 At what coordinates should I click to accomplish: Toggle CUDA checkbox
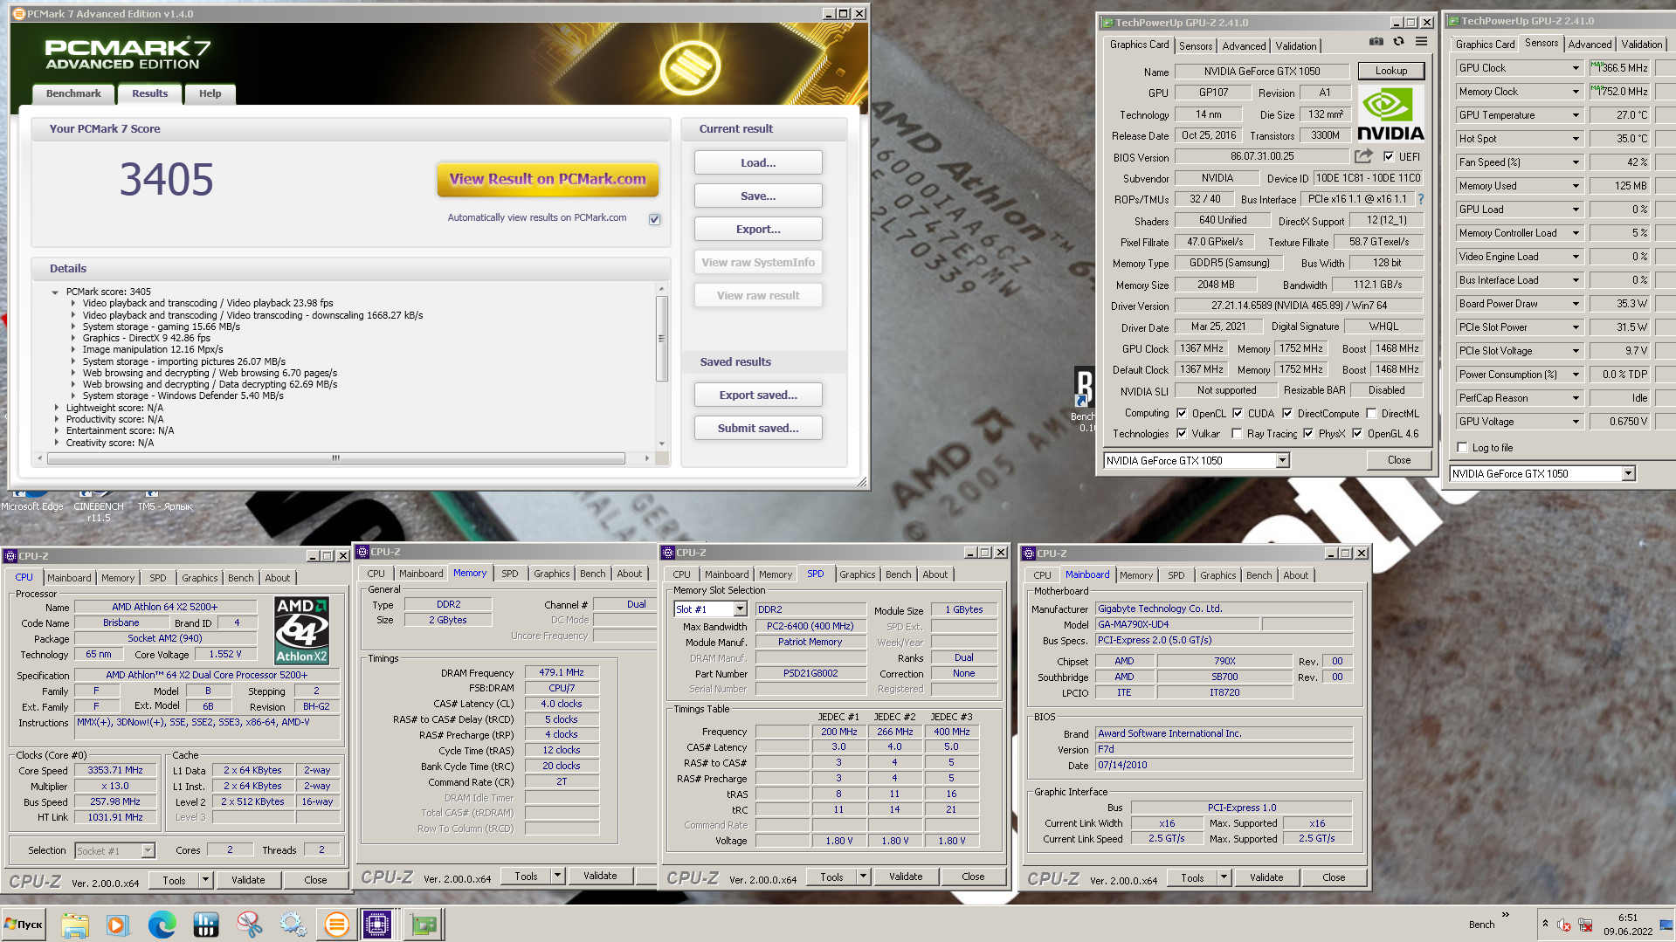(1238, 414)
